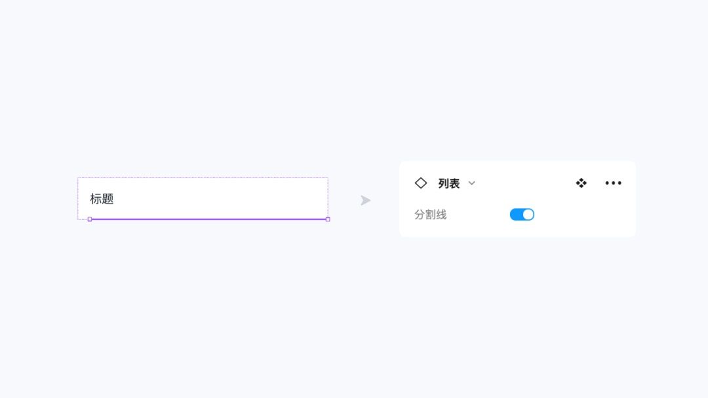Click the four-diamond component icon

[x=581, y=183]
